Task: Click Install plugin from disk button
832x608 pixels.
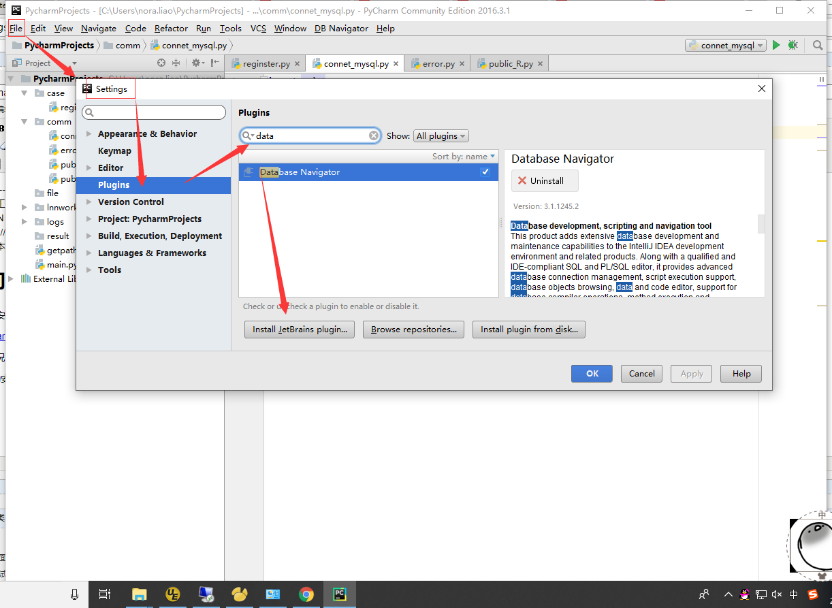Action: click(x=529, y=330)
